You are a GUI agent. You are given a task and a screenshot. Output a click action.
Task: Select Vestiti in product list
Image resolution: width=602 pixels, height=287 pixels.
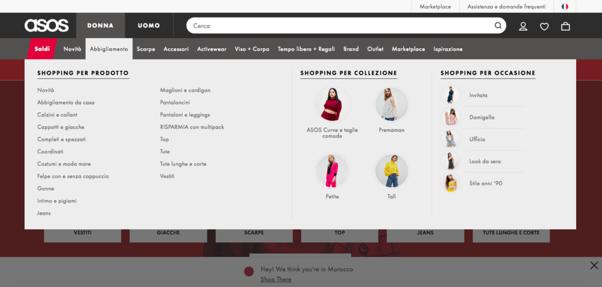167,176
